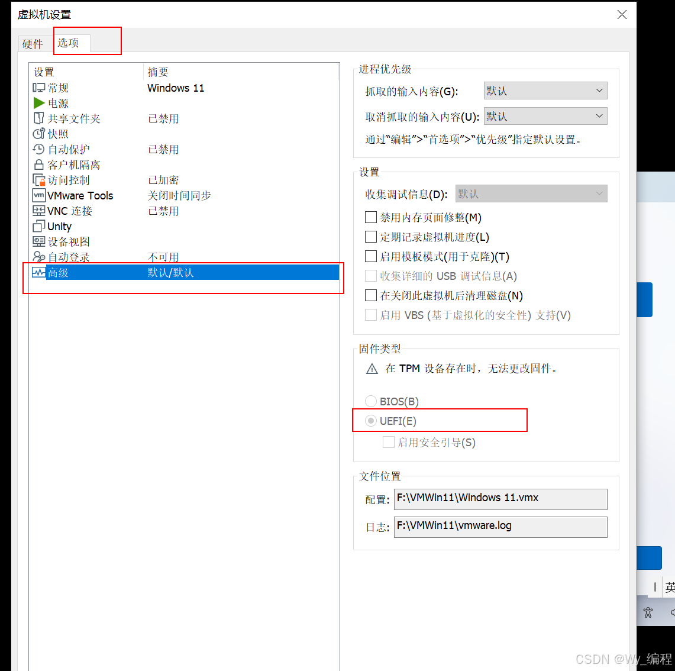Click the 英 input method indicator

pos(670,588)
